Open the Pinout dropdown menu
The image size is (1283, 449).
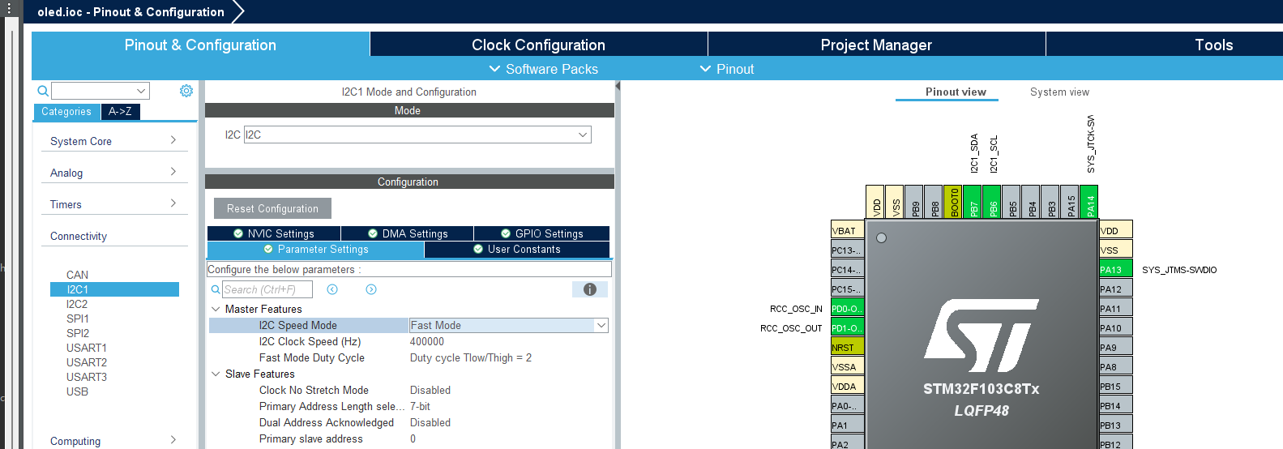[727, 69]
